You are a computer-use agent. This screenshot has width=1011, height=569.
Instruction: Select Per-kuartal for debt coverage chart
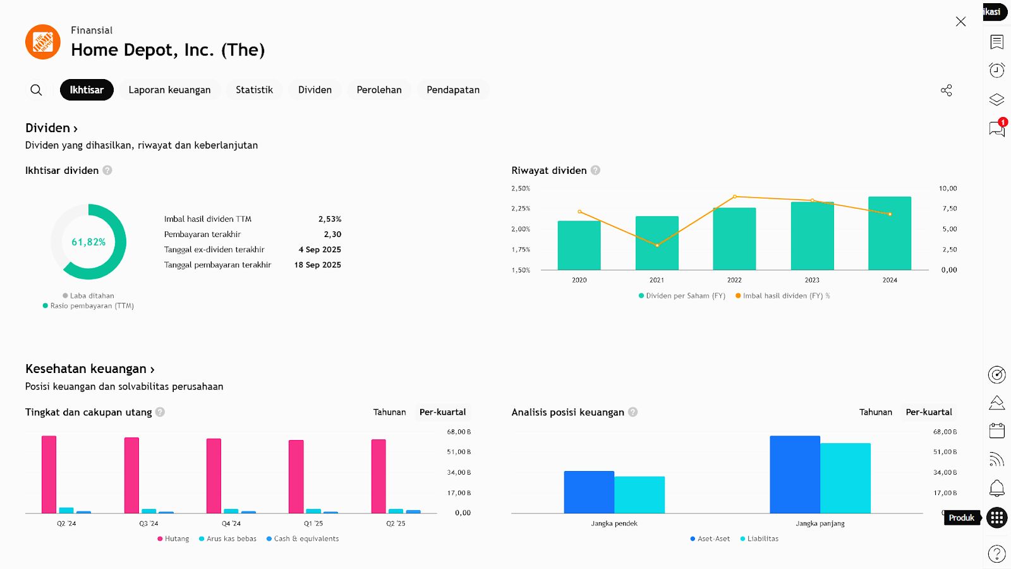(x=442, y=412)
